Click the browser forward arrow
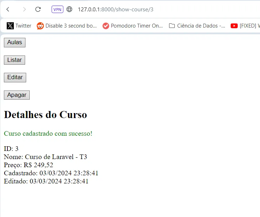Viewport: 260px width, 217px height. pos(24,9)
